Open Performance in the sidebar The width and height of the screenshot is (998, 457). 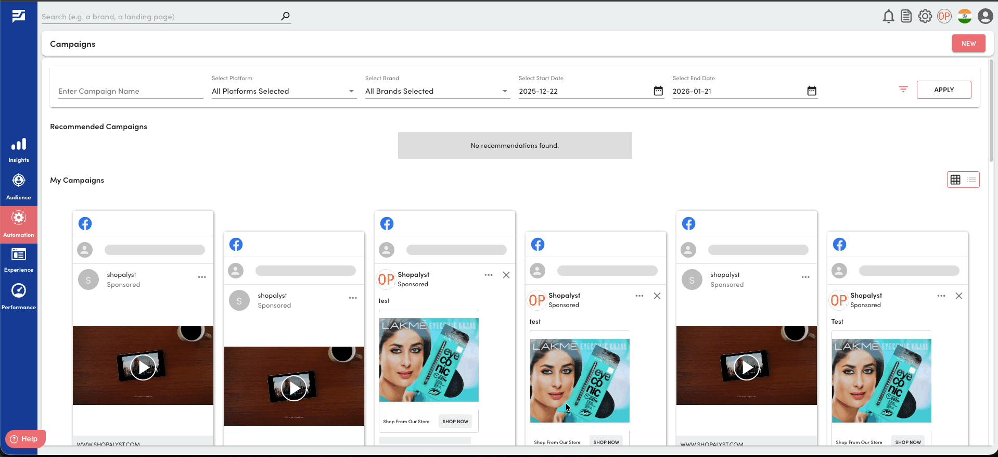[19, 297]
